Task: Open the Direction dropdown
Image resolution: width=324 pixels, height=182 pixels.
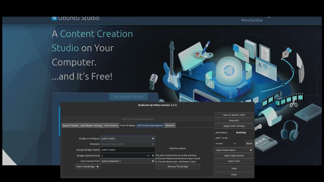Action: 128,144
